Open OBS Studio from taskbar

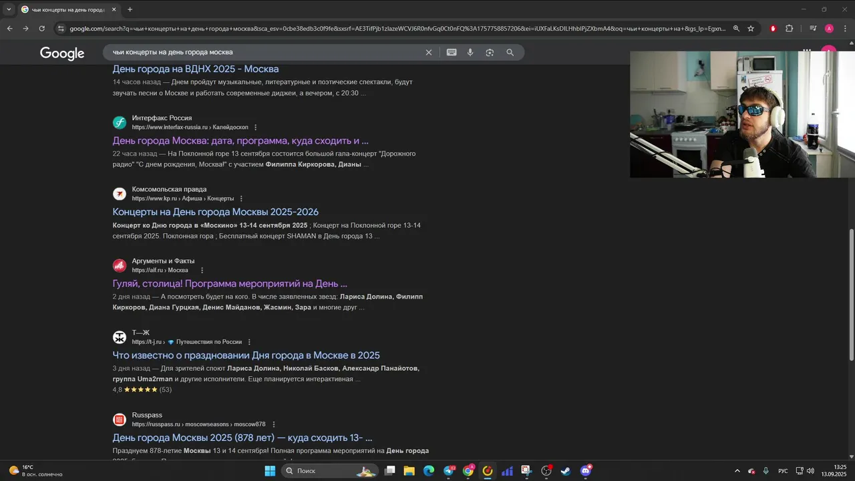(x=546, y=471)
